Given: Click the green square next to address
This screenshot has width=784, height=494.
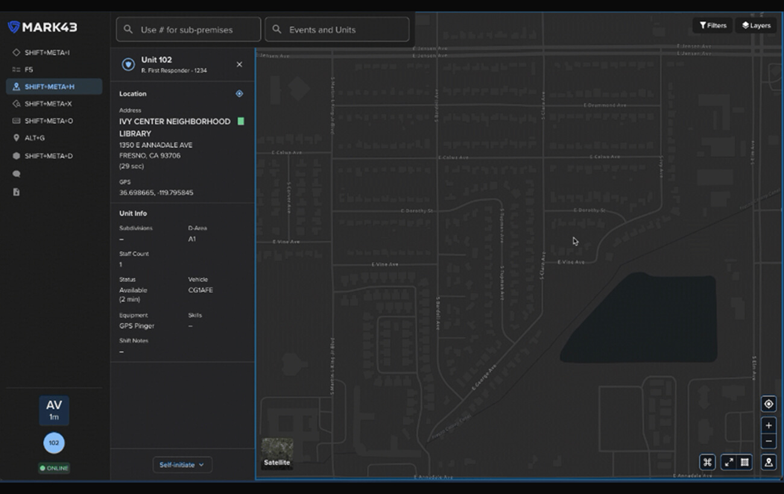Looking at the screenshot, I should pyautogui.click(x=241, y=122).
